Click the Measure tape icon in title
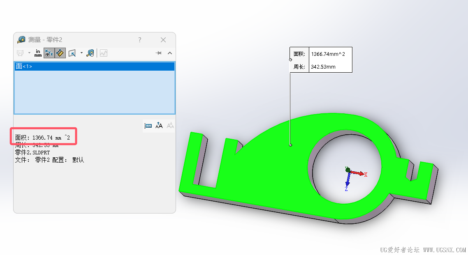This screenshot has width=468, height=255. tap(21, 39)
